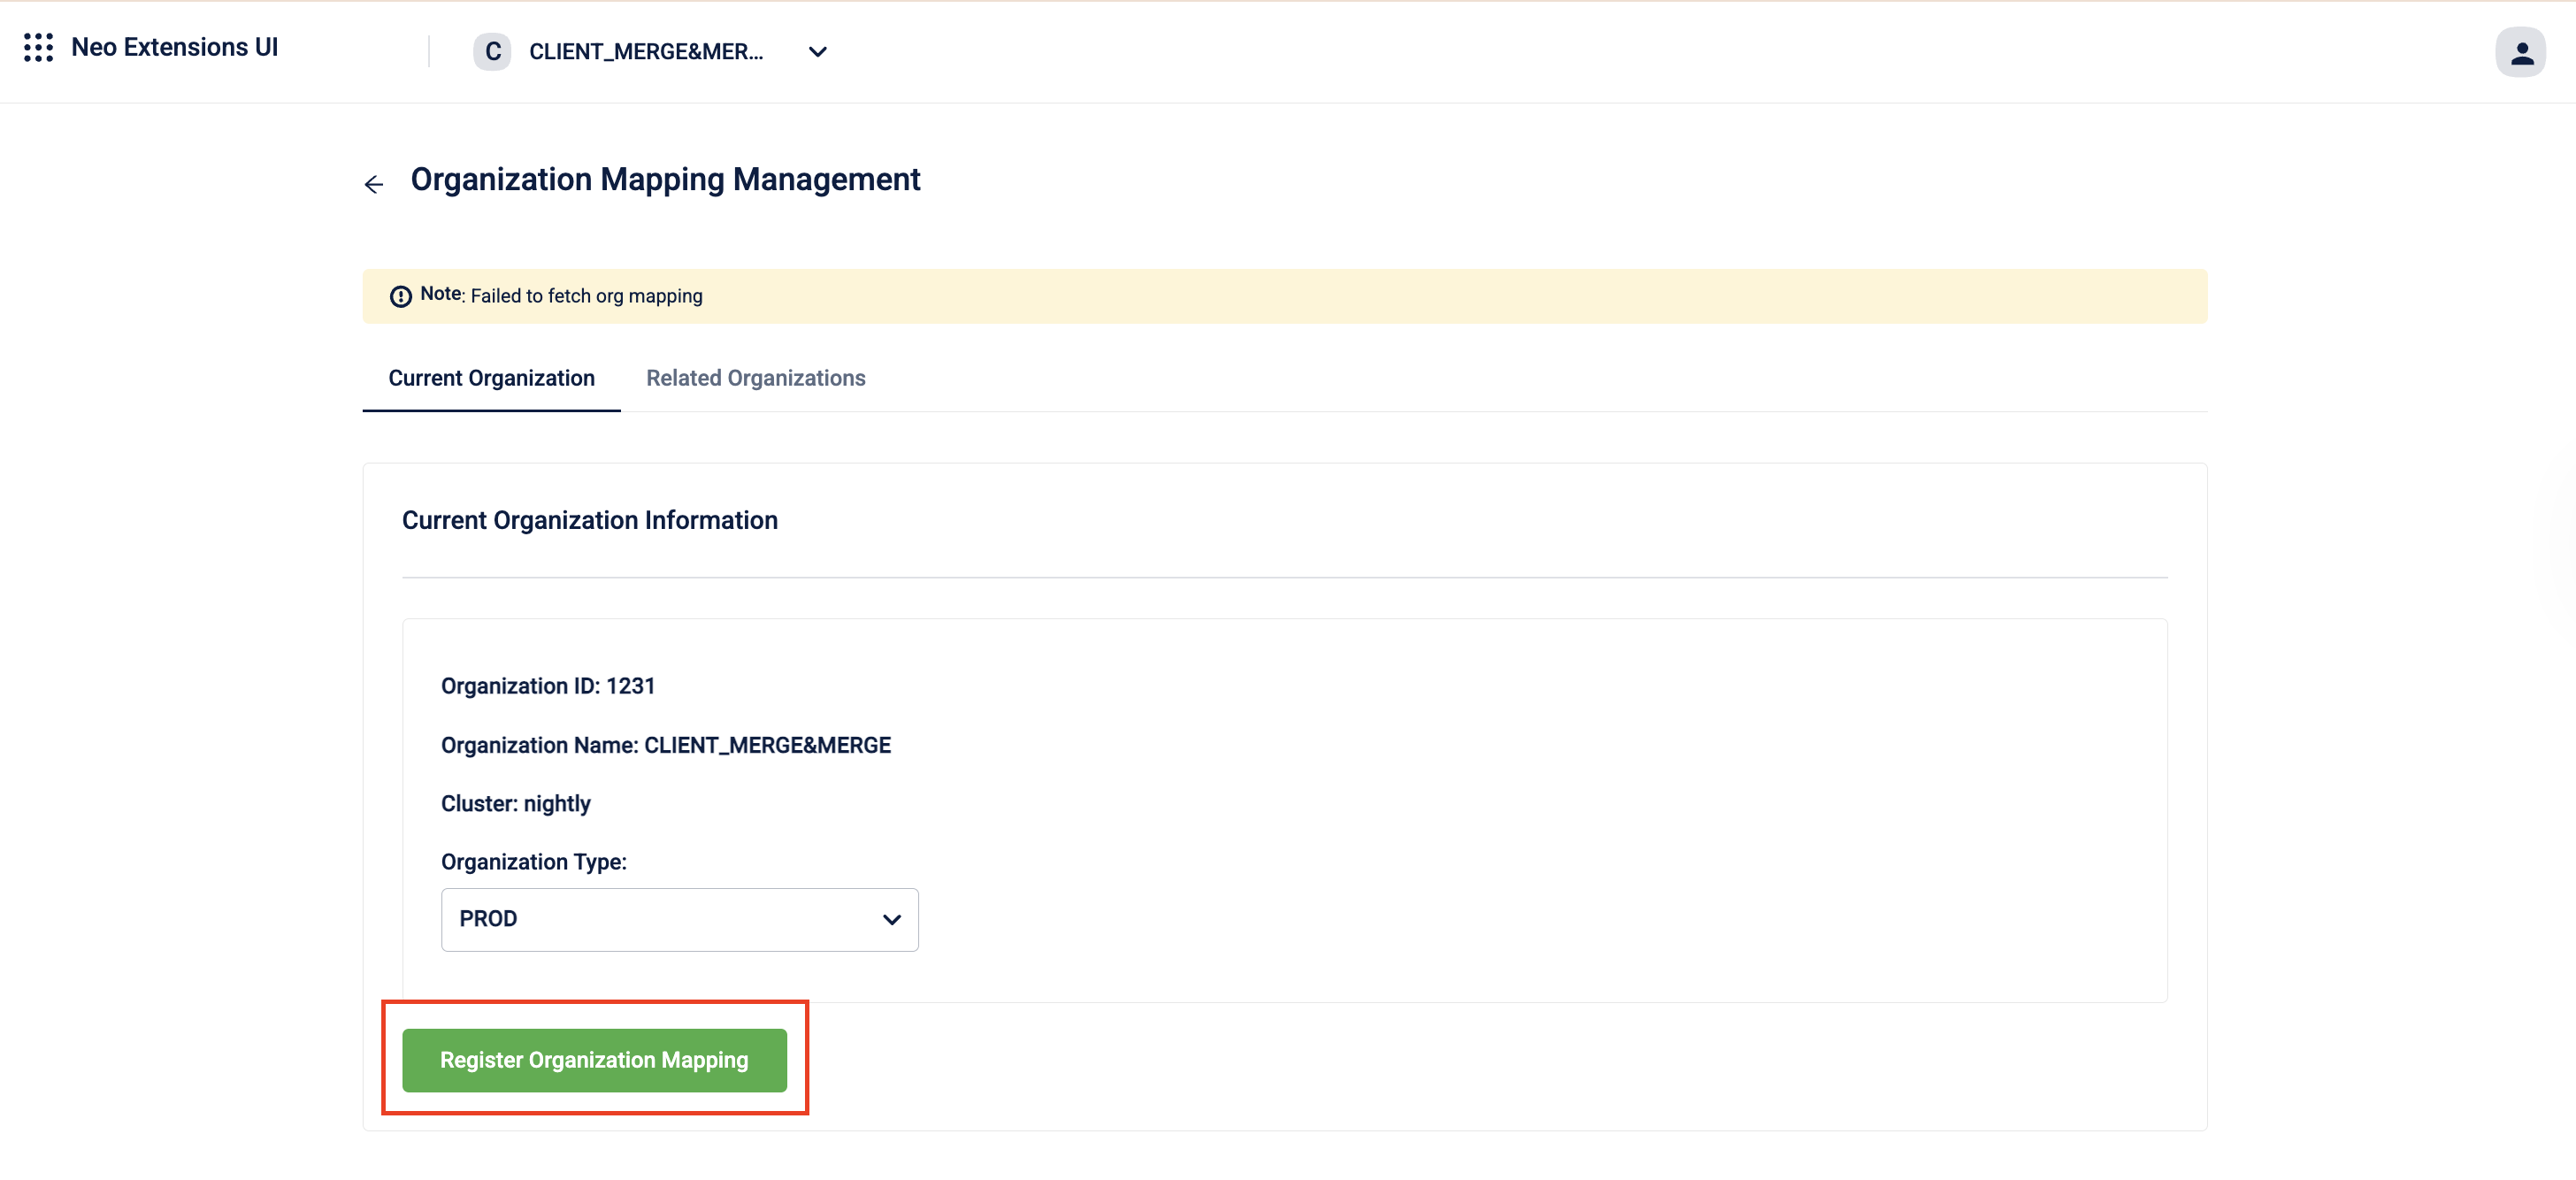
Task: Click the Neo Extensions UI title
Action: 175,47
